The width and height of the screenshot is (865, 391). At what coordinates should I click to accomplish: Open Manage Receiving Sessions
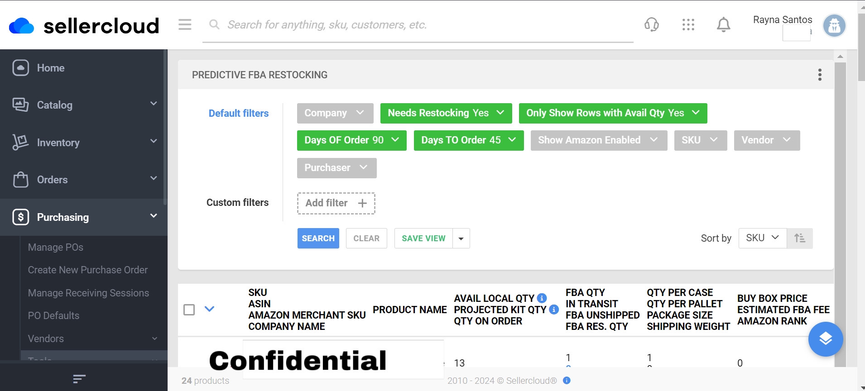click(x=88, y=293)
